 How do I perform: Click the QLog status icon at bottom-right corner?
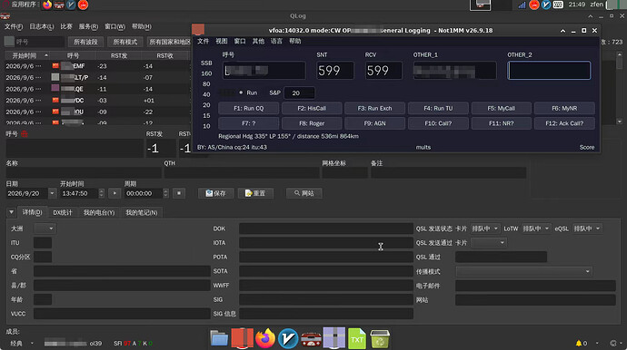pyautogui.click(x=613, y=344)
